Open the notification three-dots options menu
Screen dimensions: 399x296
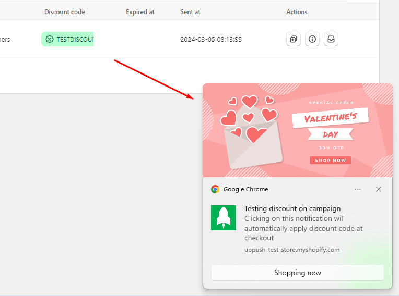[x=358, y=189]
